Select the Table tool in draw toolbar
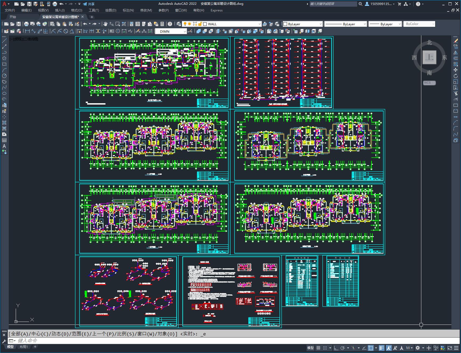Viewport: 461px width, 353px height. pyautogui.click(x=4, y=140)
